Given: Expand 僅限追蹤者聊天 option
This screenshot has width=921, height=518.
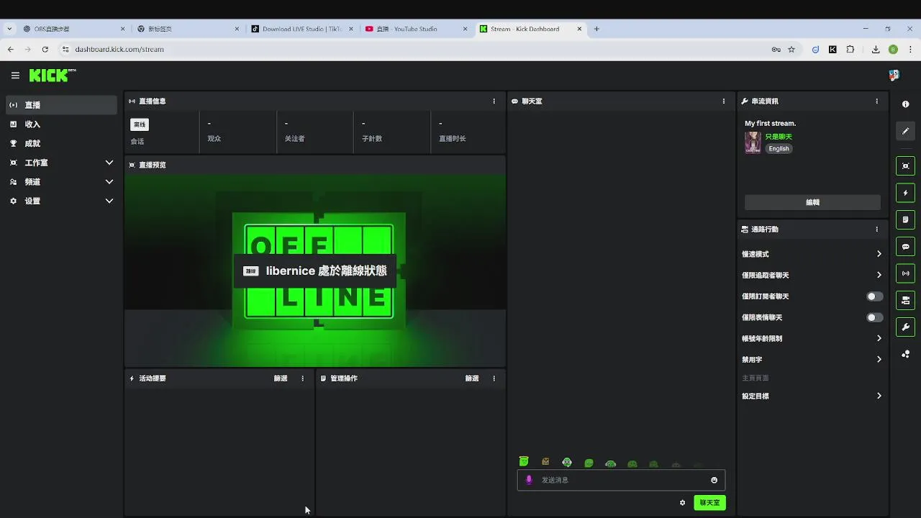Looking at the screenshot, I should pos(812,275).
